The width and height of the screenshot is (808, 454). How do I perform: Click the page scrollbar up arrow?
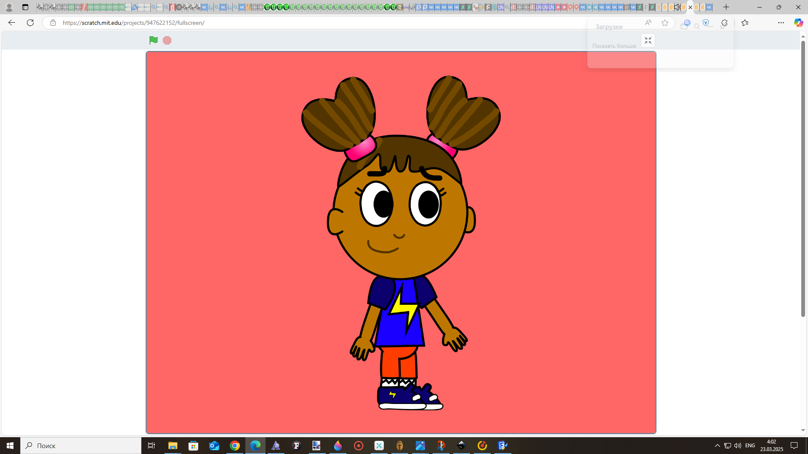803,37
